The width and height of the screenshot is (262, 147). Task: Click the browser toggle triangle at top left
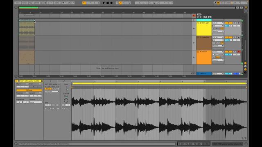(x=16, y=7)
